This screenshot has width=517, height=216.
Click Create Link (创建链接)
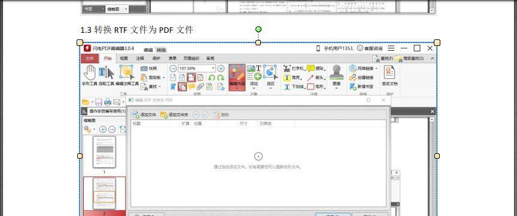(x=361, y=78)
